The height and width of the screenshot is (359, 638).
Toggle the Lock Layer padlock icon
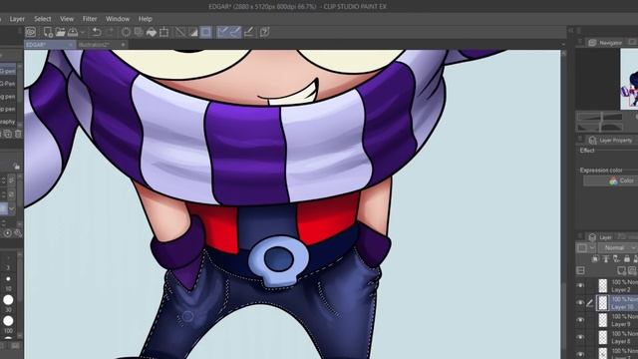point(627,259)
